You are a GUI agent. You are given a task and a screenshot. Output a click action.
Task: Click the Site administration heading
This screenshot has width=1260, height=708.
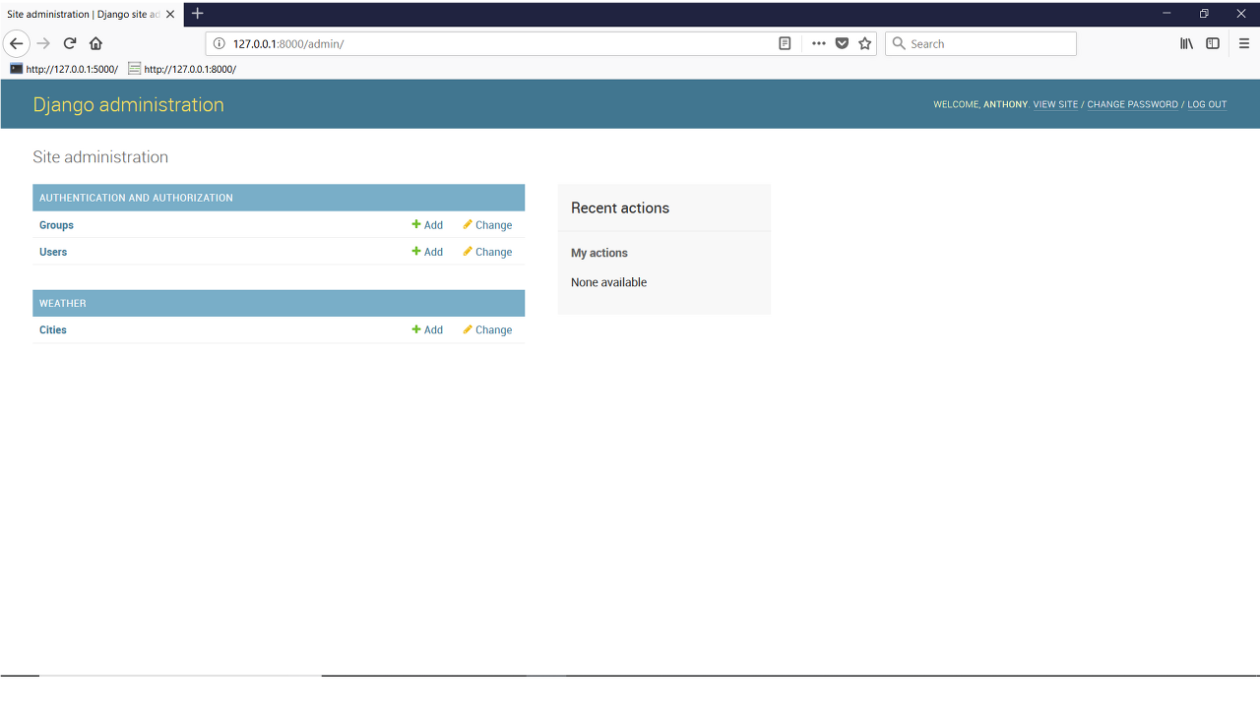pyautogui.click(x=100, y=157)
